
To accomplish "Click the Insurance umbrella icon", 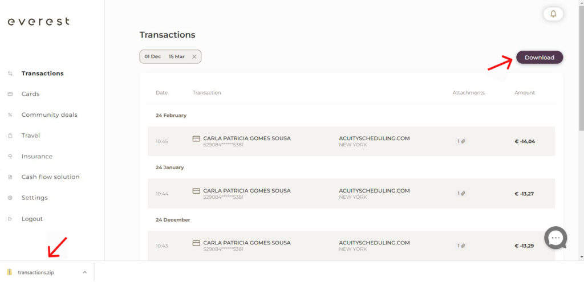I will [x=10, y=156].
